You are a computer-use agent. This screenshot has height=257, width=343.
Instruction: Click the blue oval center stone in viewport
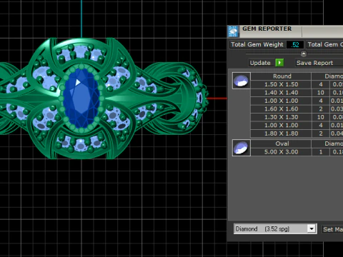click(81, 98)
